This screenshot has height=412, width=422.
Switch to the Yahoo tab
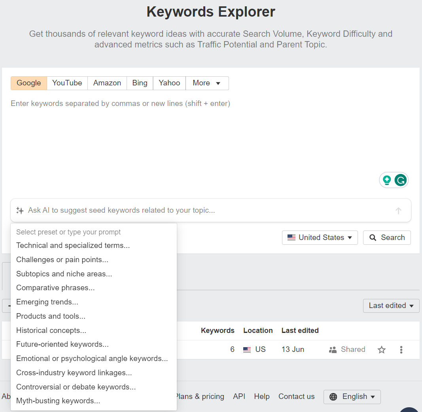(169, 83)
